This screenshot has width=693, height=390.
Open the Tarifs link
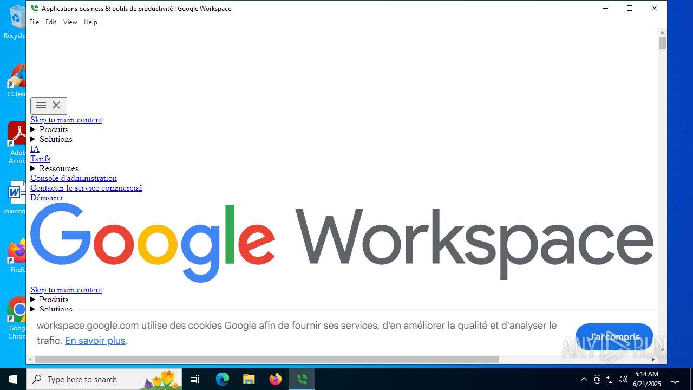click(40, 159)
